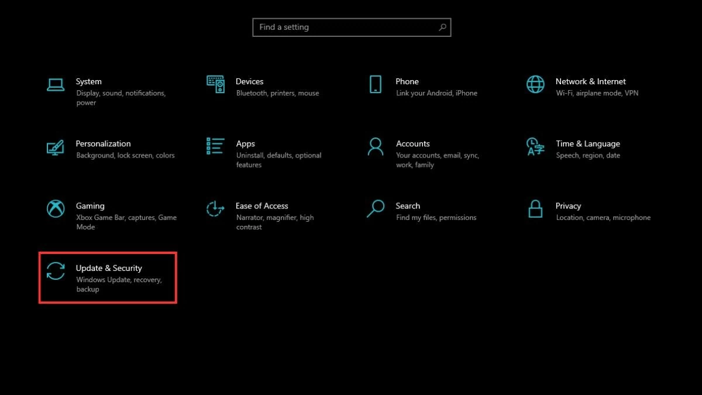Open the "Time & Language" text label
The width and height of the screenshot is (702, 395).
[587, 143]
